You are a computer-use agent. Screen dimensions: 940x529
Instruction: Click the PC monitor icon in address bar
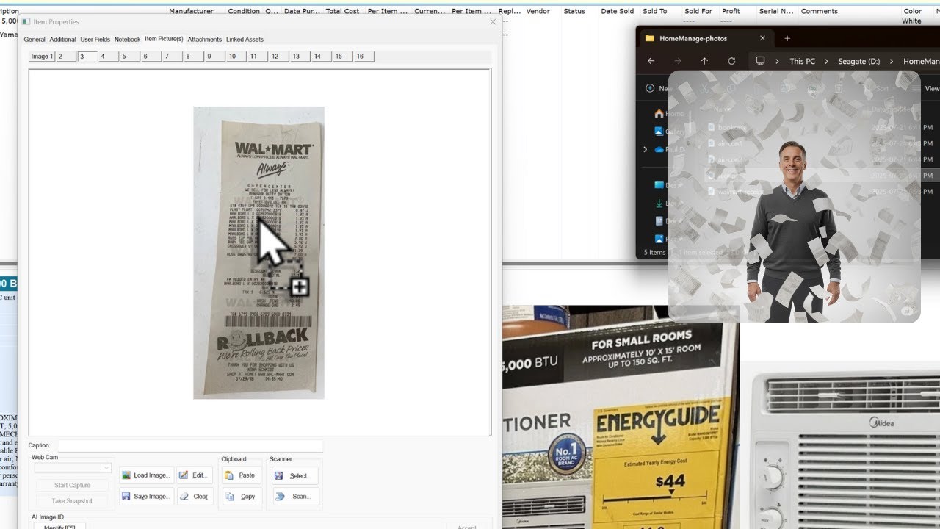tap(760, 61)
